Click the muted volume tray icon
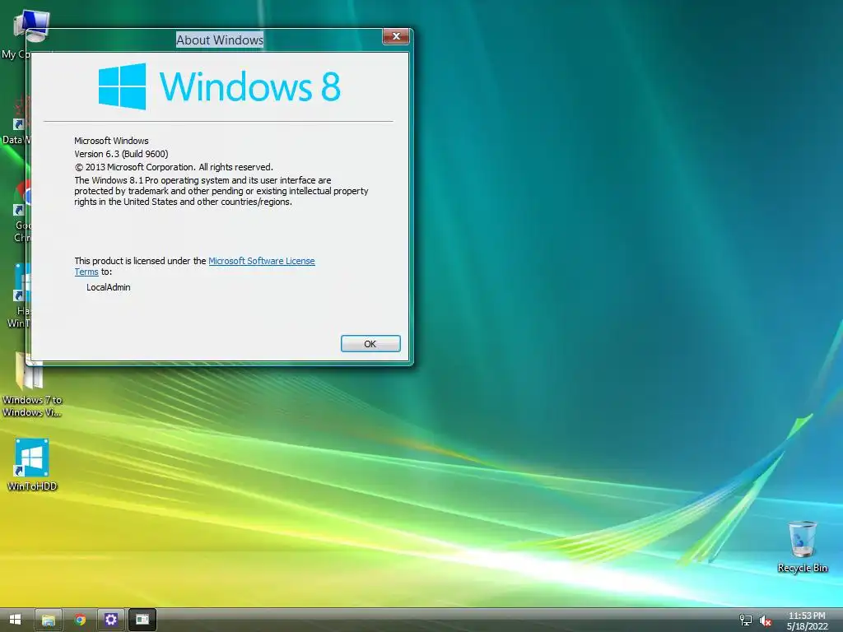Viewport: 843px width, 632px height. [765, 620]
